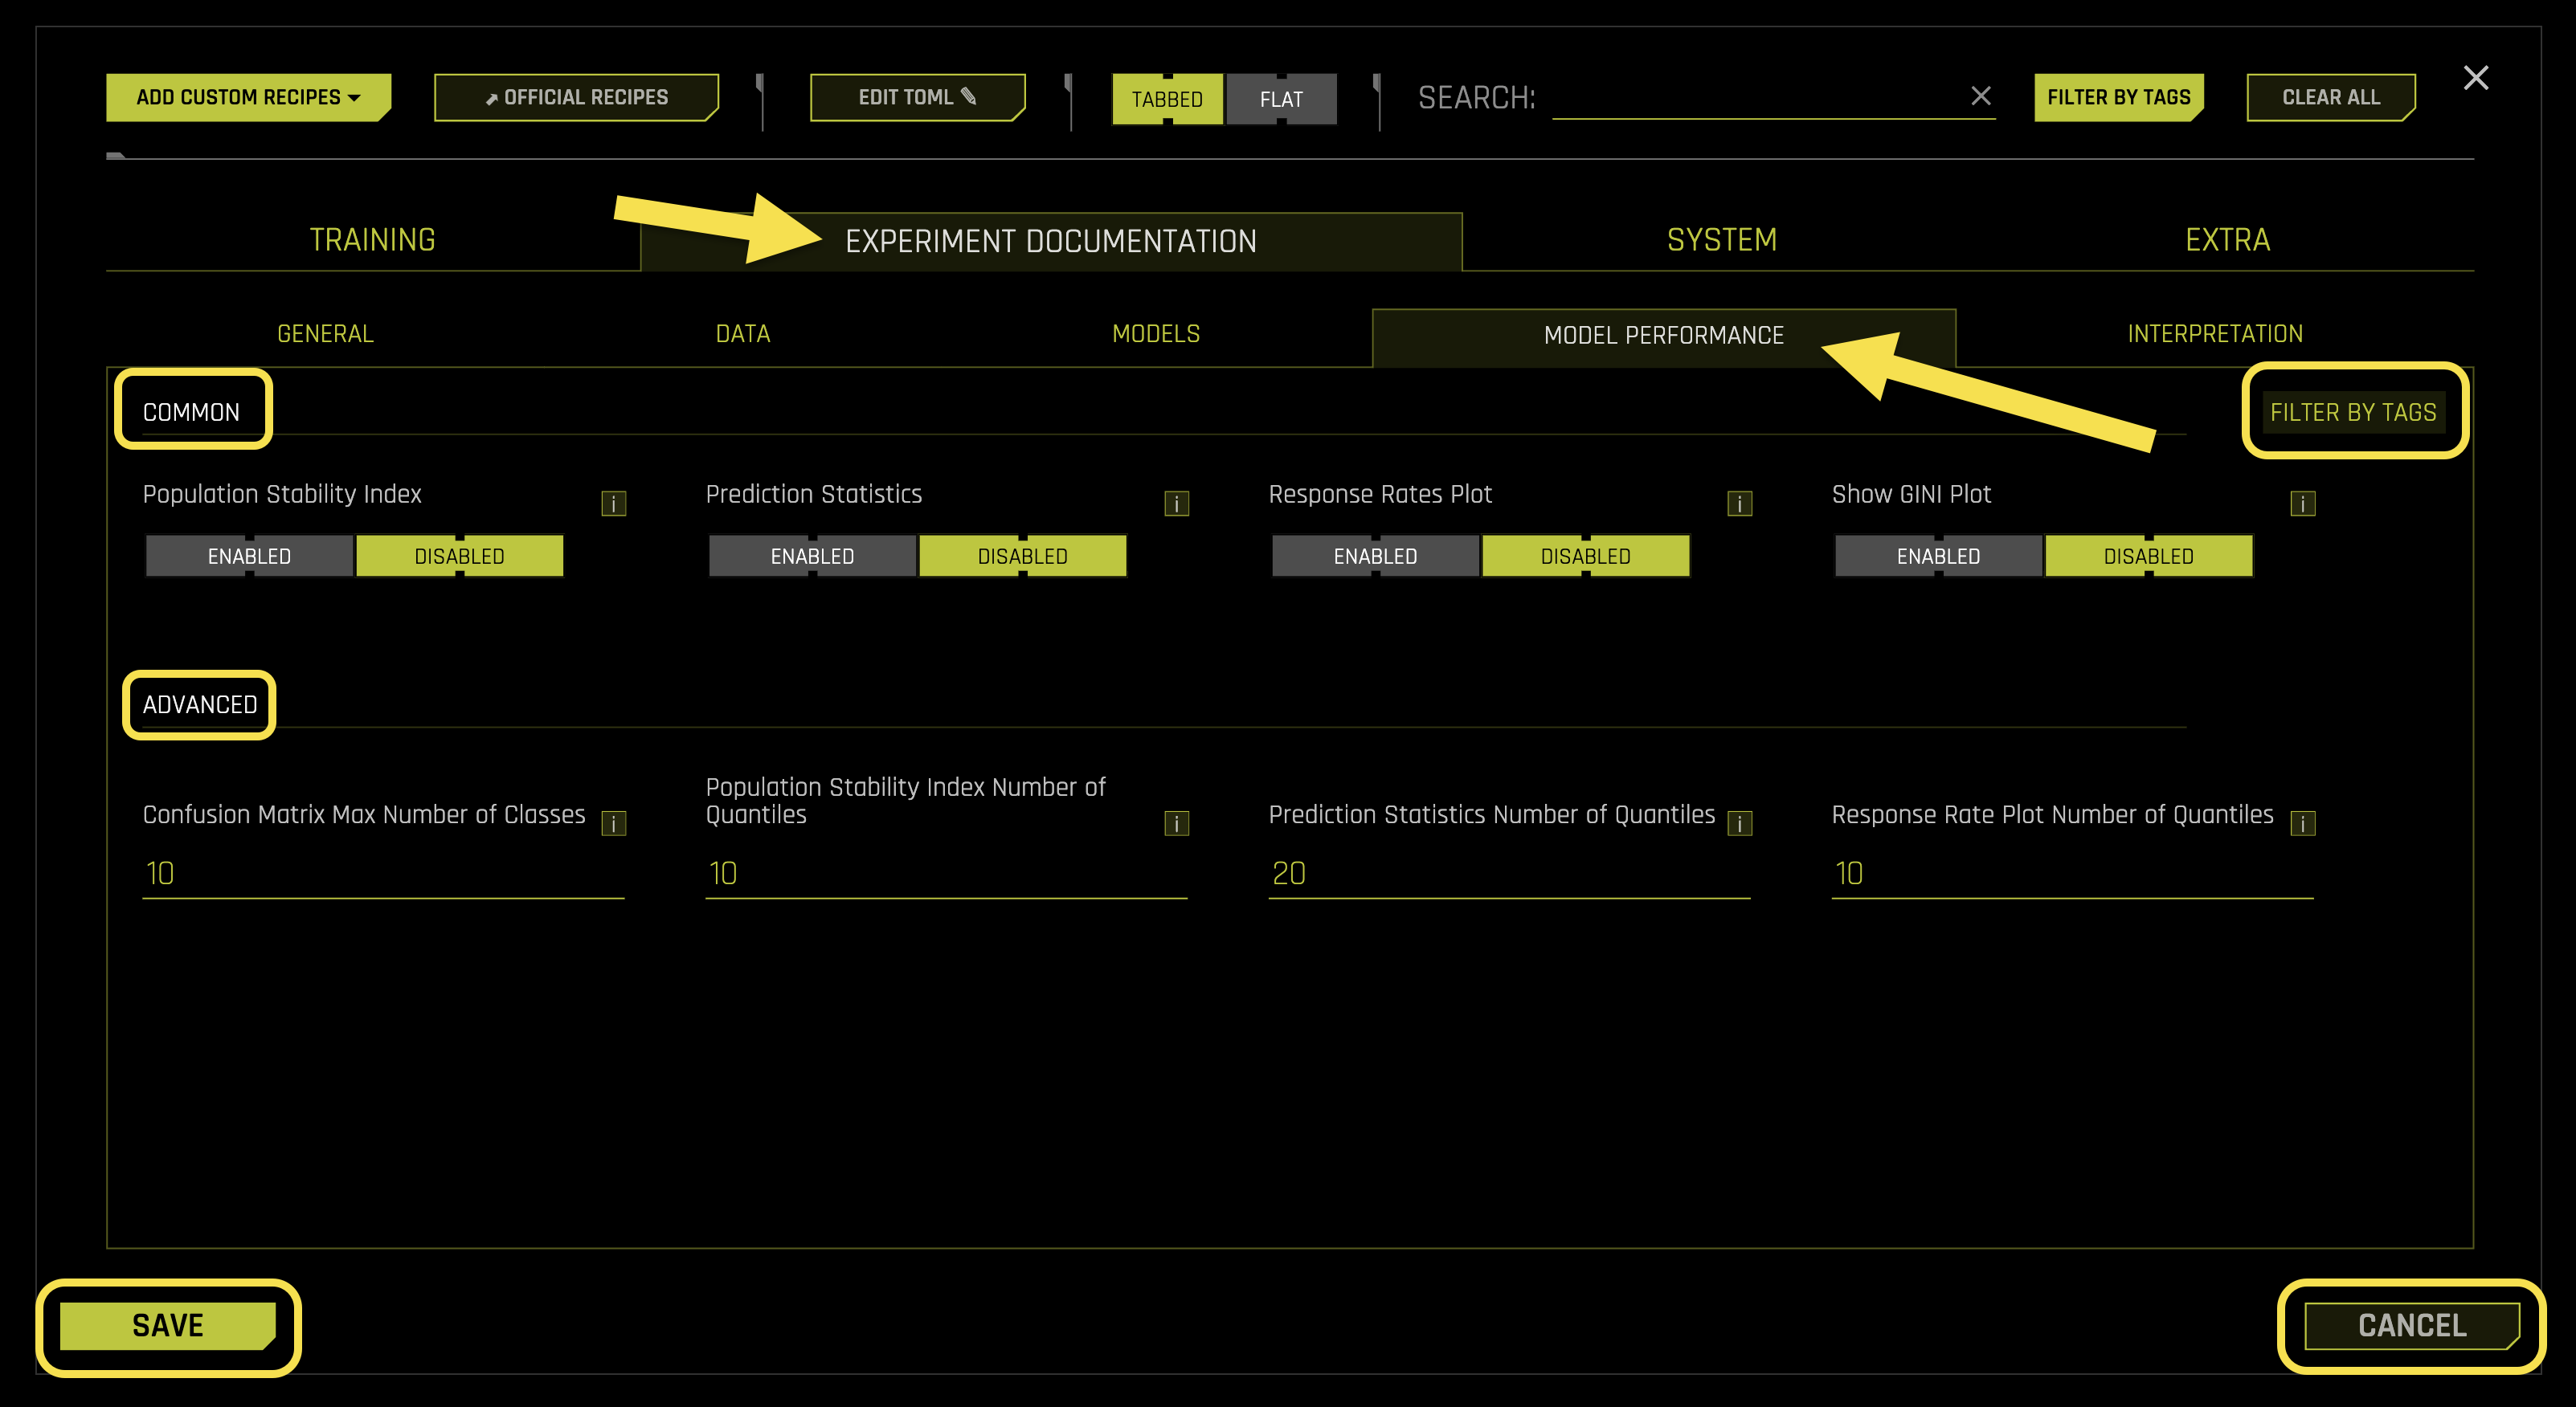
Task: Switch to the Interpretation tab
Action: pyautogui.click(x=2213, y=332)
